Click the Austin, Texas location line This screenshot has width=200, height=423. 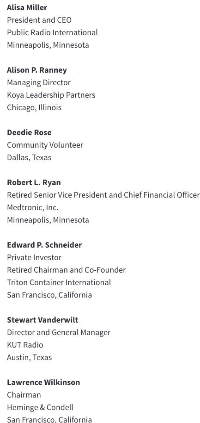point(30,357)
